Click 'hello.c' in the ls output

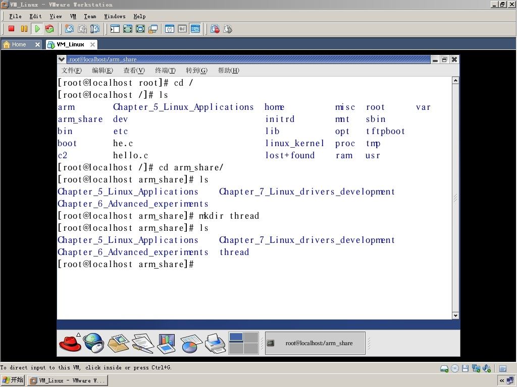click(x=131, y=155)
